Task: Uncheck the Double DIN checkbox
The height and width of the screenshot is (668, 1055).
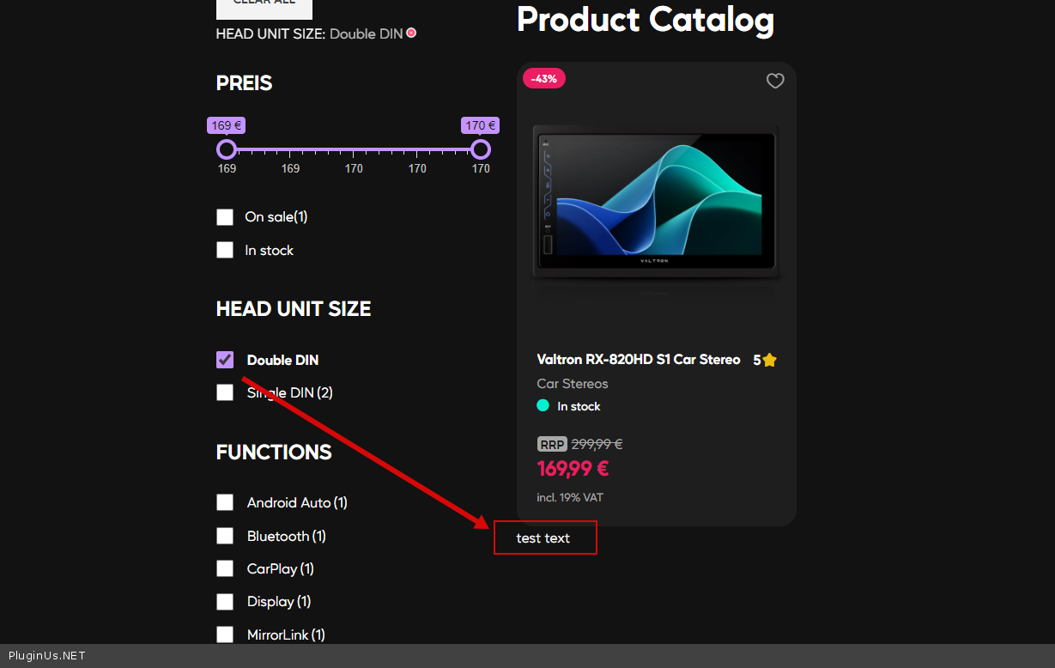Action: (225, 360)
